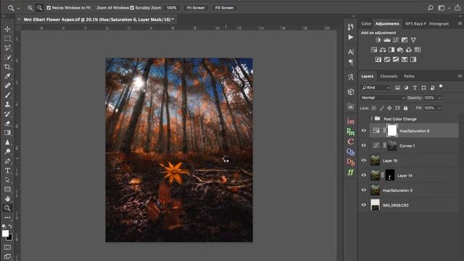Open the Normal blend mode dropdown
This screenshot has height=261, width=464.
[383, 98]
